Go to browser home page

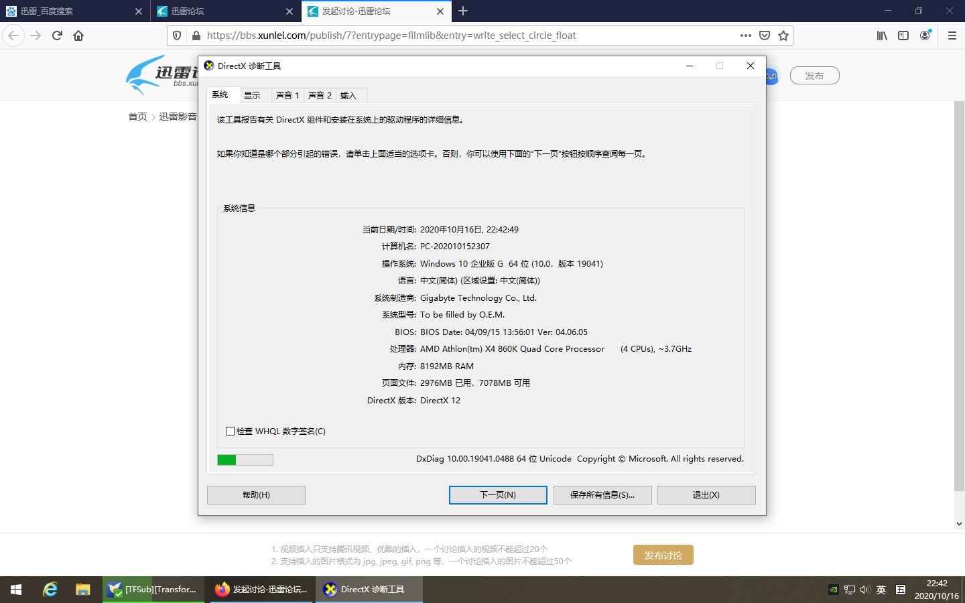click(78, 36)
